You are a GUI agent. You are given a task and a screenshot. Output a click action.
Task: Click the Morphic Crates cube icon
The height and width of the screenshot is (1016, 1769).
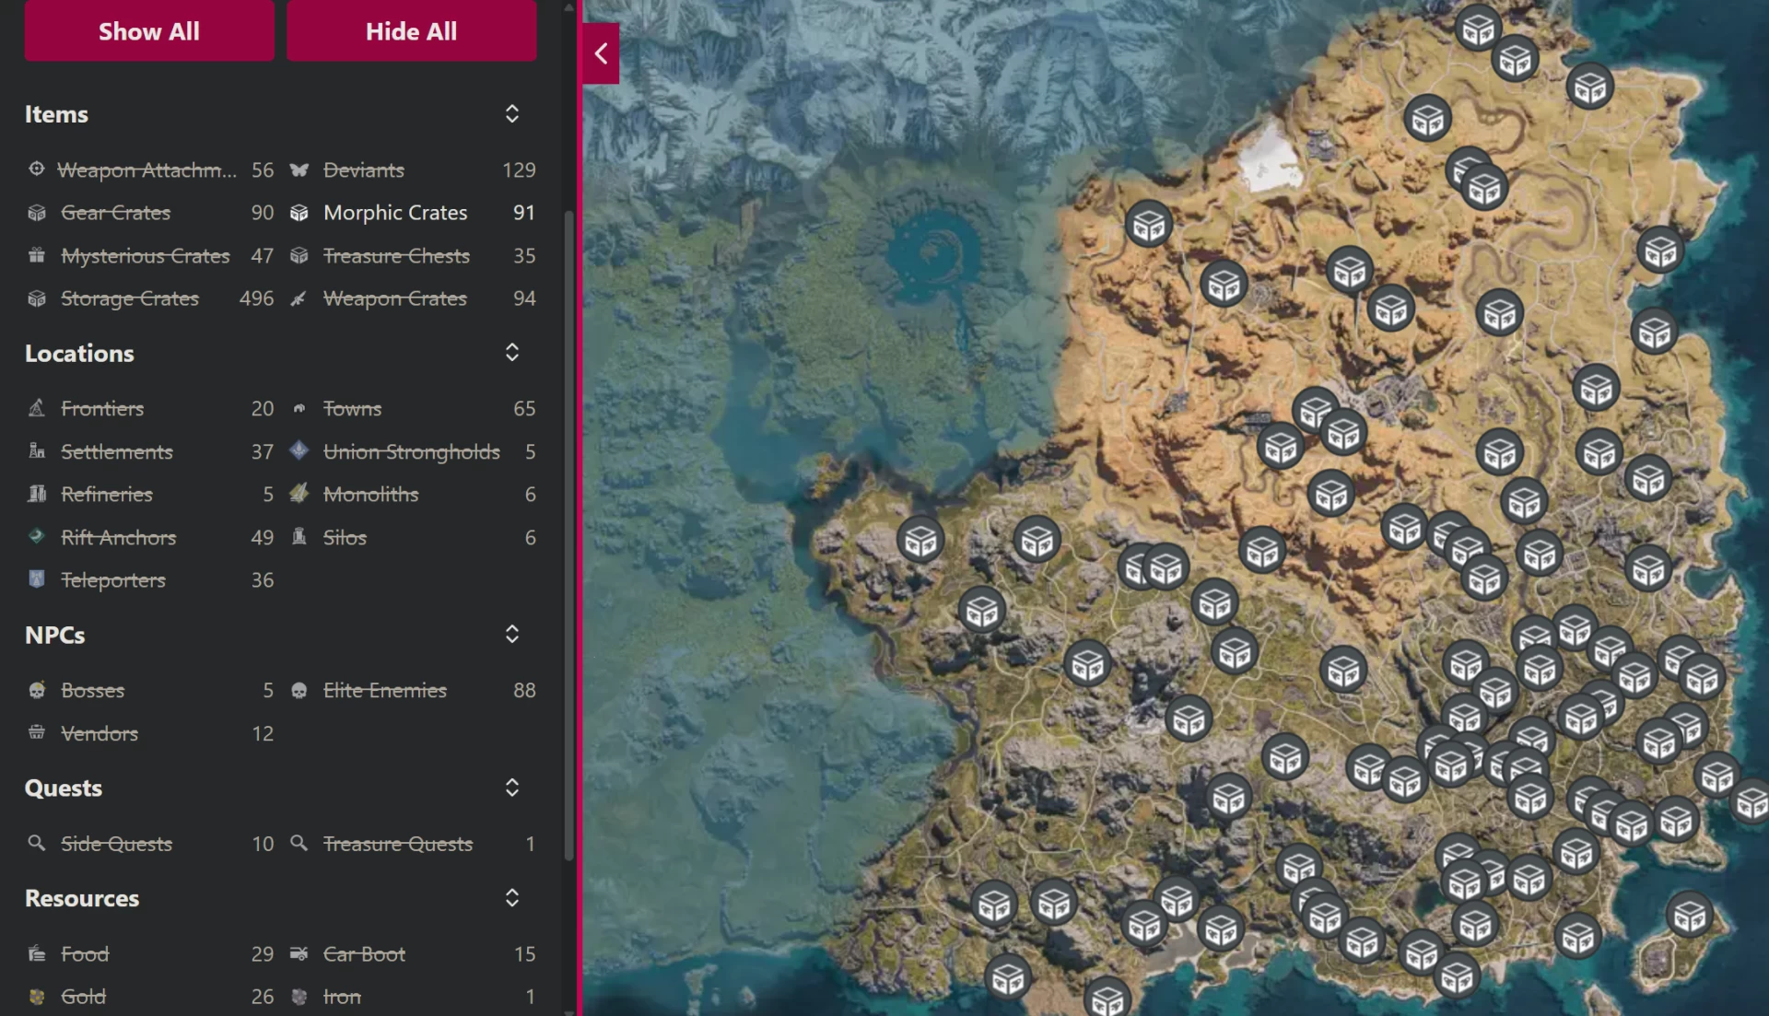[299, 213]
